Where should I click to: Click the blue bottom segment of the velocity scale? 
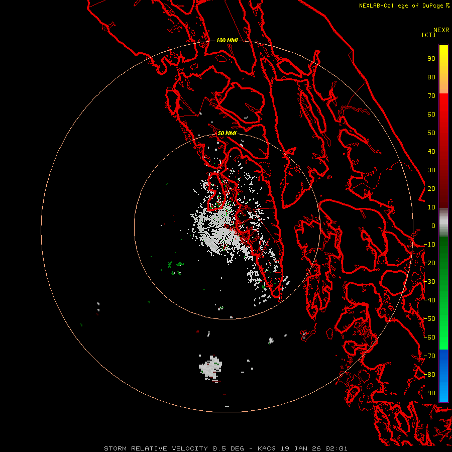click(x=443, y=376)
